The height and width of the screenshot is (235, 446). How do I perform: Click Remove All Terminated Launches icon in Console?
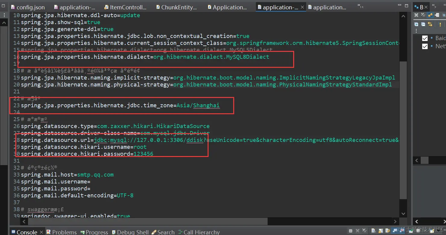(x=364, y=231)
